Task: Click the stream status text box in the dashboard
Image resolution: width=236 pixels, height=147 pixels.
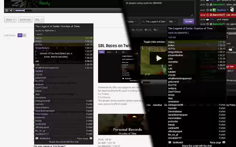Action: point(159,8)
